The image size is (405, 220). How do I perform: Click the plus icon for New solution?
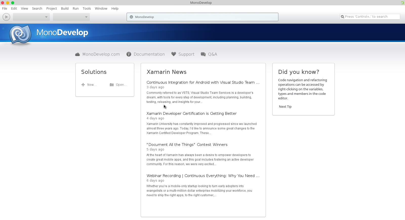pos(83,85)
